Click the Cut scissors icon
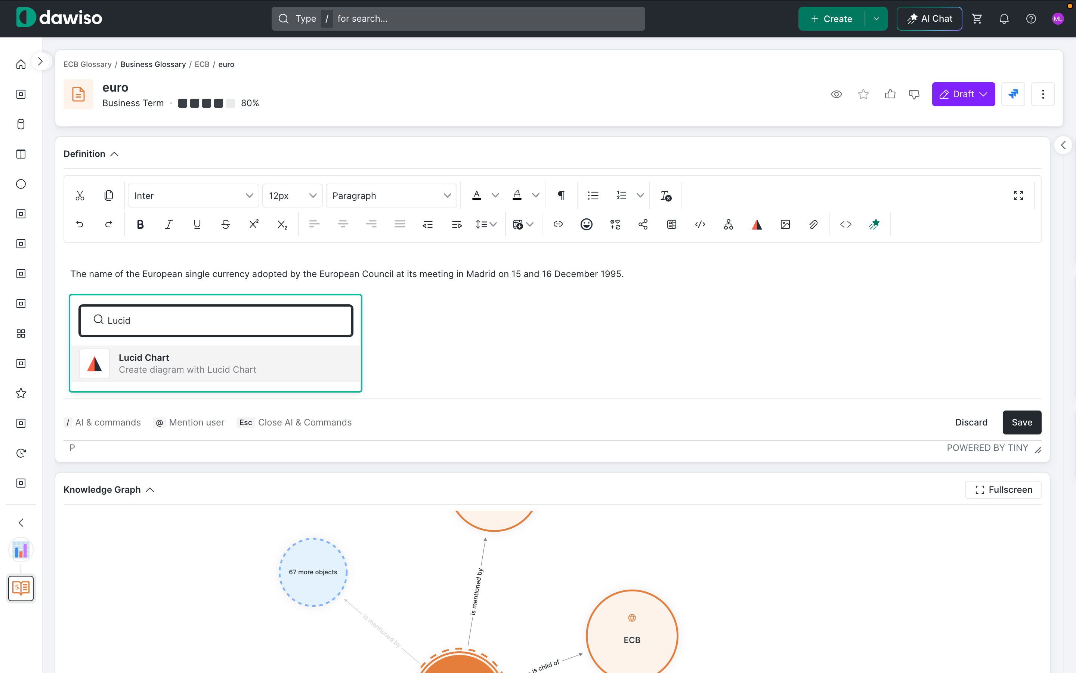1076x673 pixels. pos(80,196)
